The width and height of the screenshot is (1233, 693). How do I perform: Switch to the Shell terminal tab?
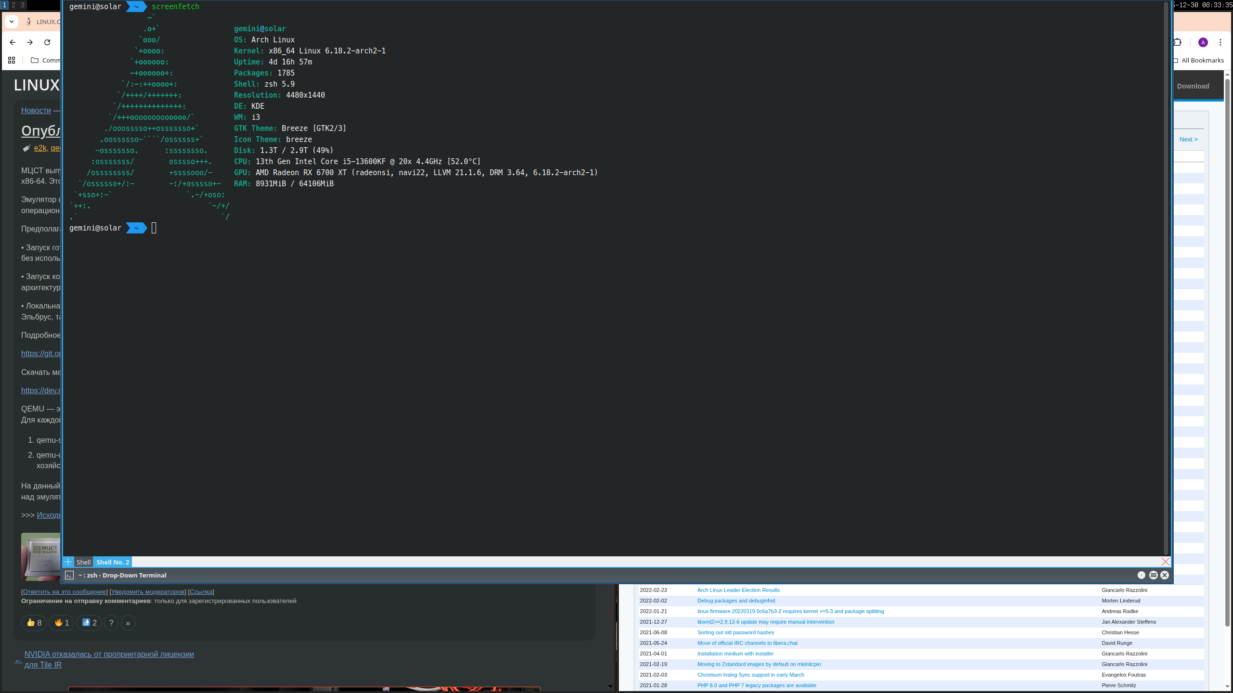point(83,562)
